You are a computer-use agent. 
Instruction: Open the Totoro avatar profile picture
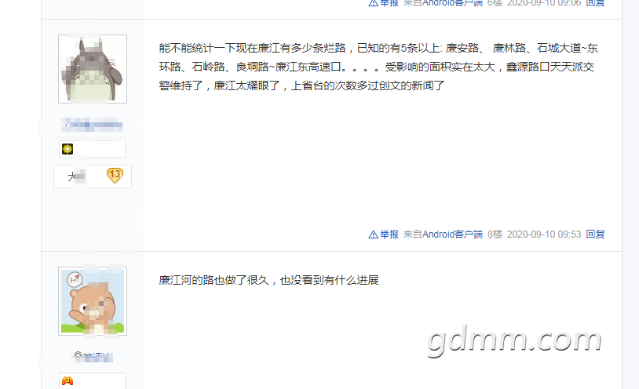93,69
